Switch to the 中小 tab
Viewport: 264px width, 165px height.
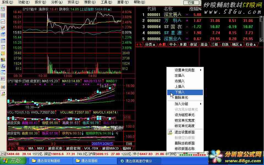(x=173, y=45)
